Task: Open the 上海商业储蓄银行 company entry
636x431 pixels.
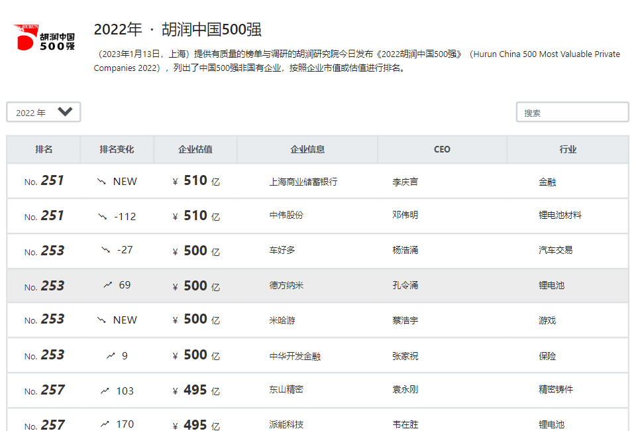Action: [303, 181]
